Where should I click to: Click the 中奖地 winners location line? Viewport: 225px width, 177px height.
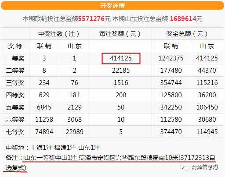pos(53,148)
